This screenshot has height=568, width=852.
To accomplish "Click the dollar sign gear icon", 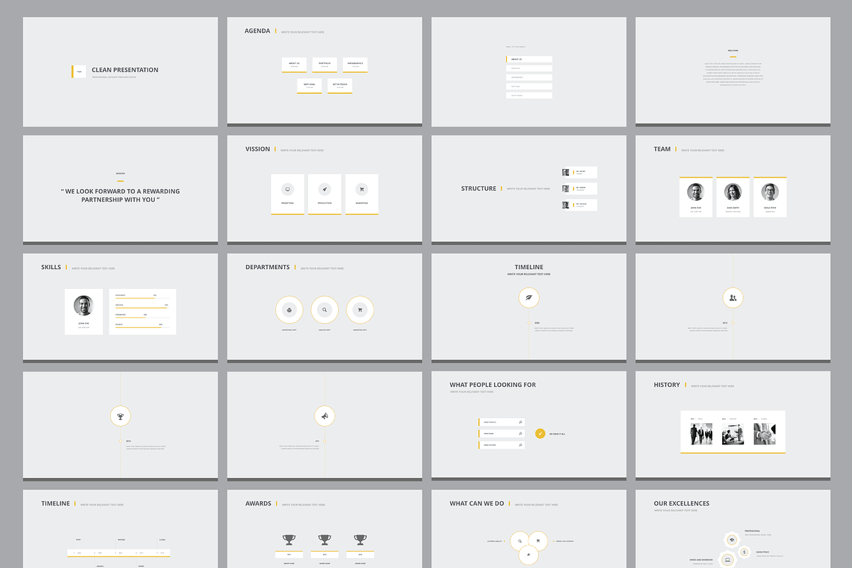I will coord(744,552).
